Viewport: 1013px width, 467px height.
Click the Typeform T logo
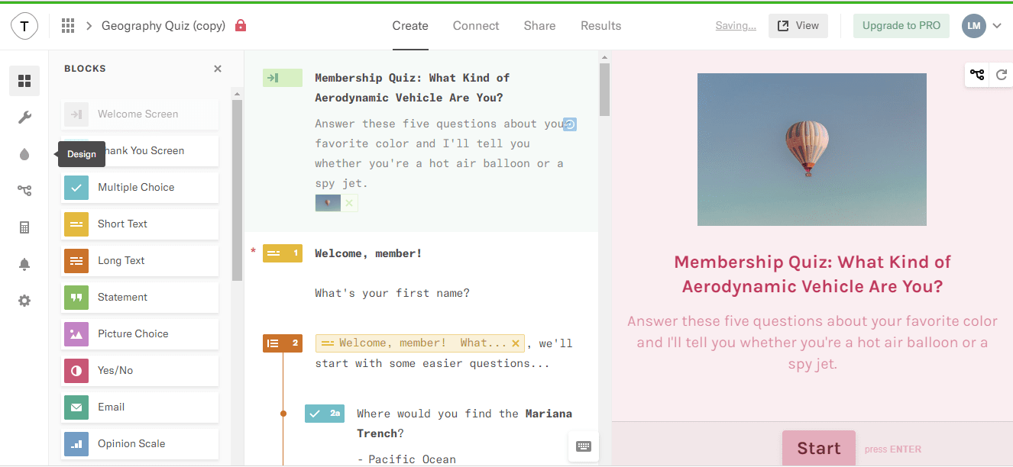[24, 26]
